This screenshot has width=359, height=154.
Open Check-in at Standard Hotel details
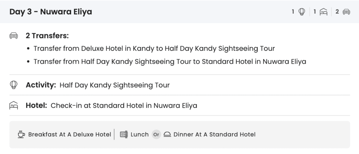124,105
